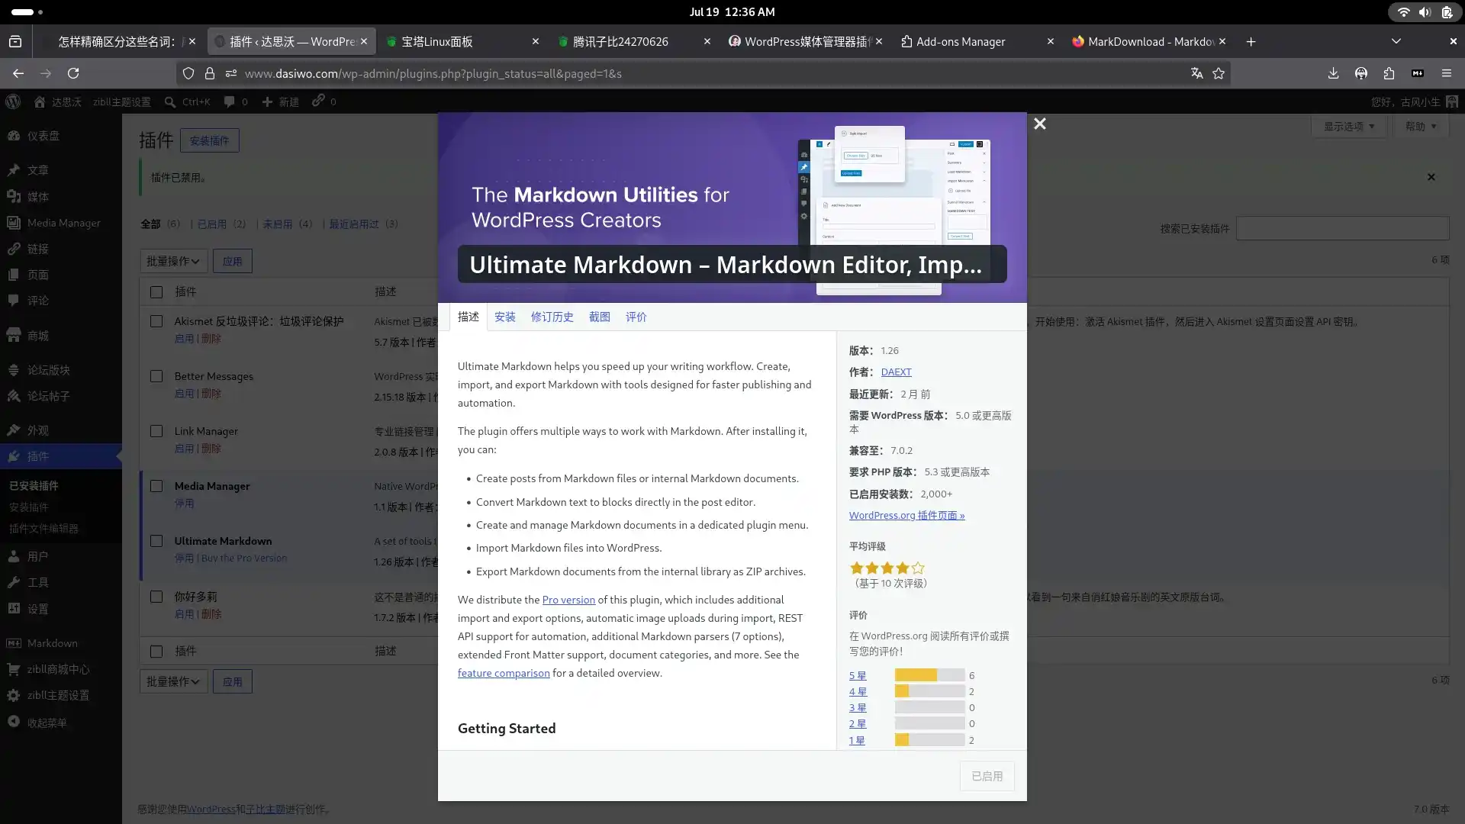Tick the select-all checkbox in table footer
Image resolution: width=1465 pixels, height=824 pixels.
(156, 652)
